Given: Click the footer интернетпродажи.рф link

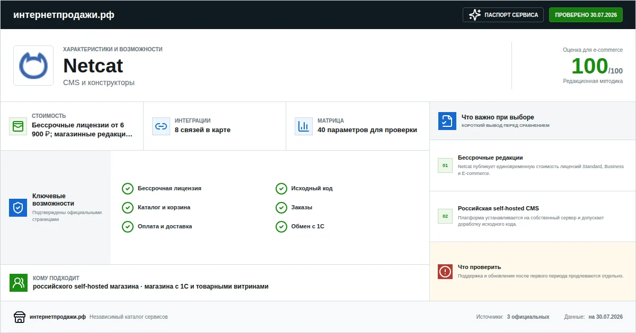Looking at the screenshot, I should tap(58, 317).
